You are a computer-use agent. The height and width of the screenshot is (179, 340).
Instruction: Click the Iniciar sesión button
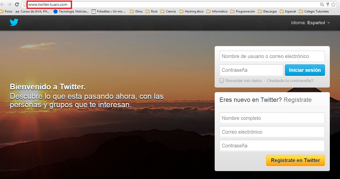point(305,70)
